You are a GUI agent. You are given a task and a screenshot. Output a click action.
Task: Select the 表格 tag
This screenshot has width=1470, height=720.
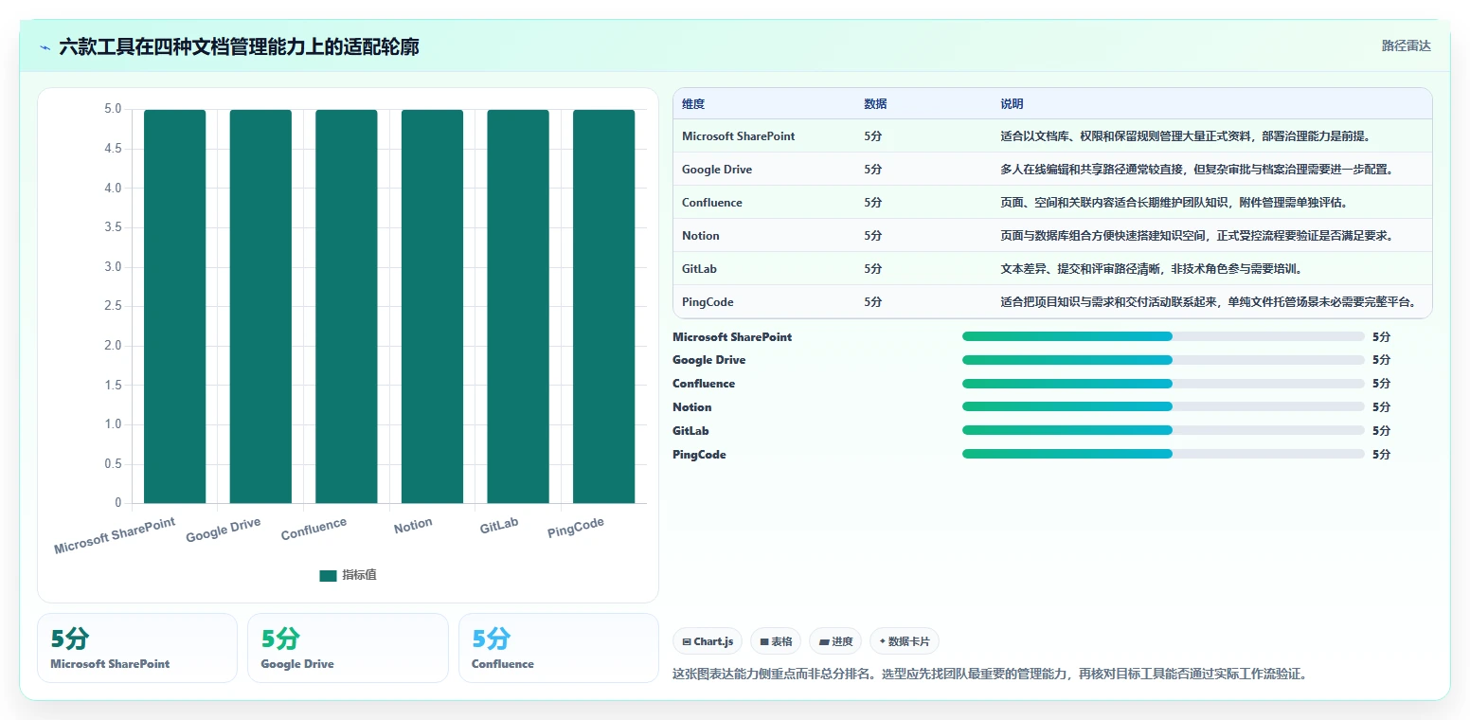tap(776, 641)
